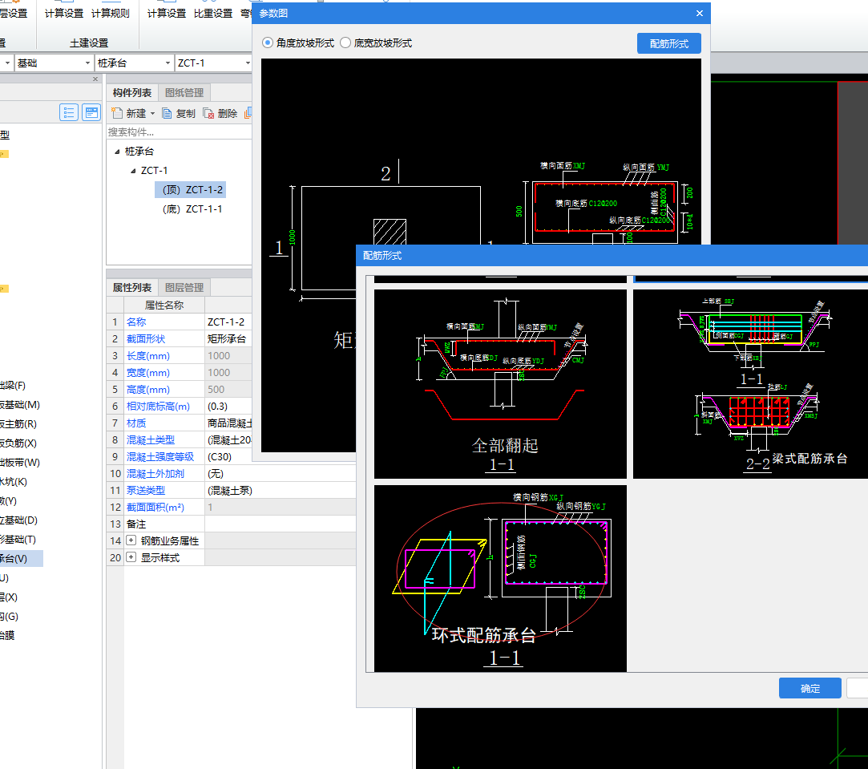
Task: Collapse the ZCT-1 tree node
Action: [x=133, y=171]
